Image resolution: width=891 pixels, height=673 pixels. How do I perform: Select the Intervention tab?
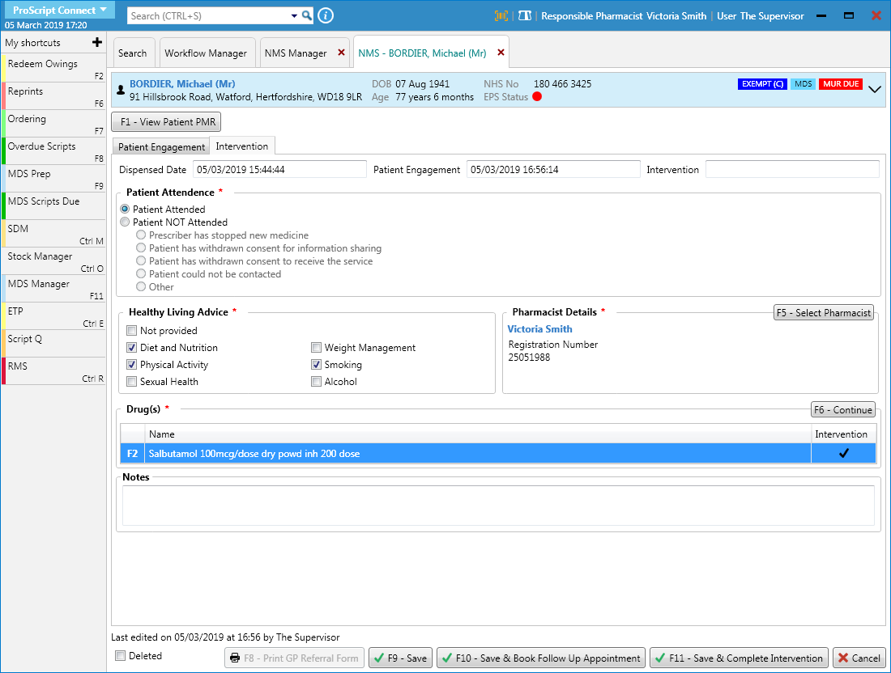(x=242, y=146)
